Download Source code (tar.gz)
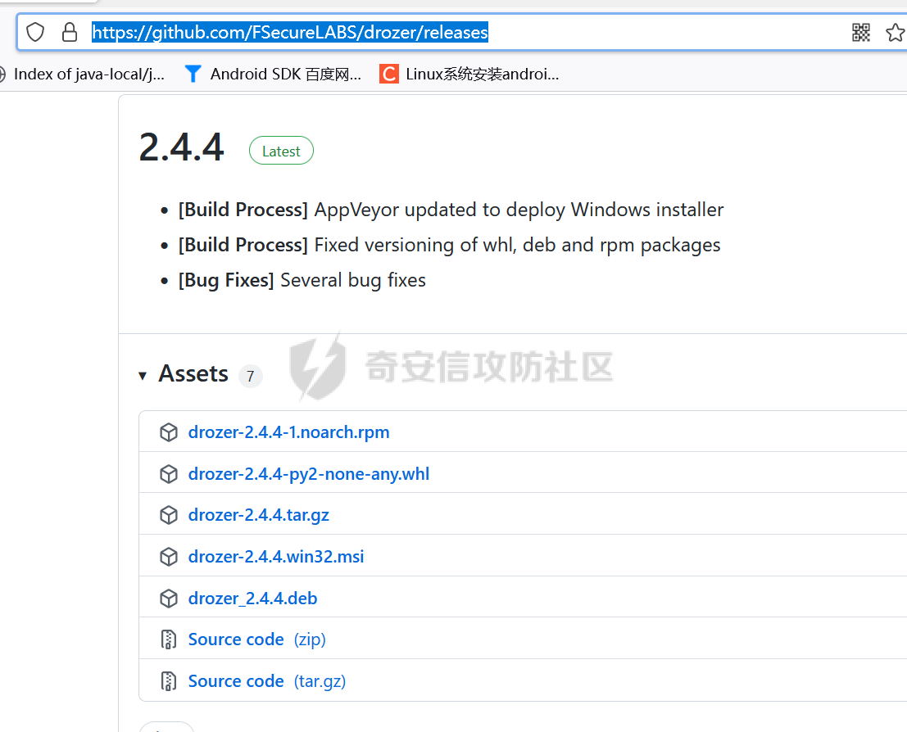907x732 pixels. 266,681
